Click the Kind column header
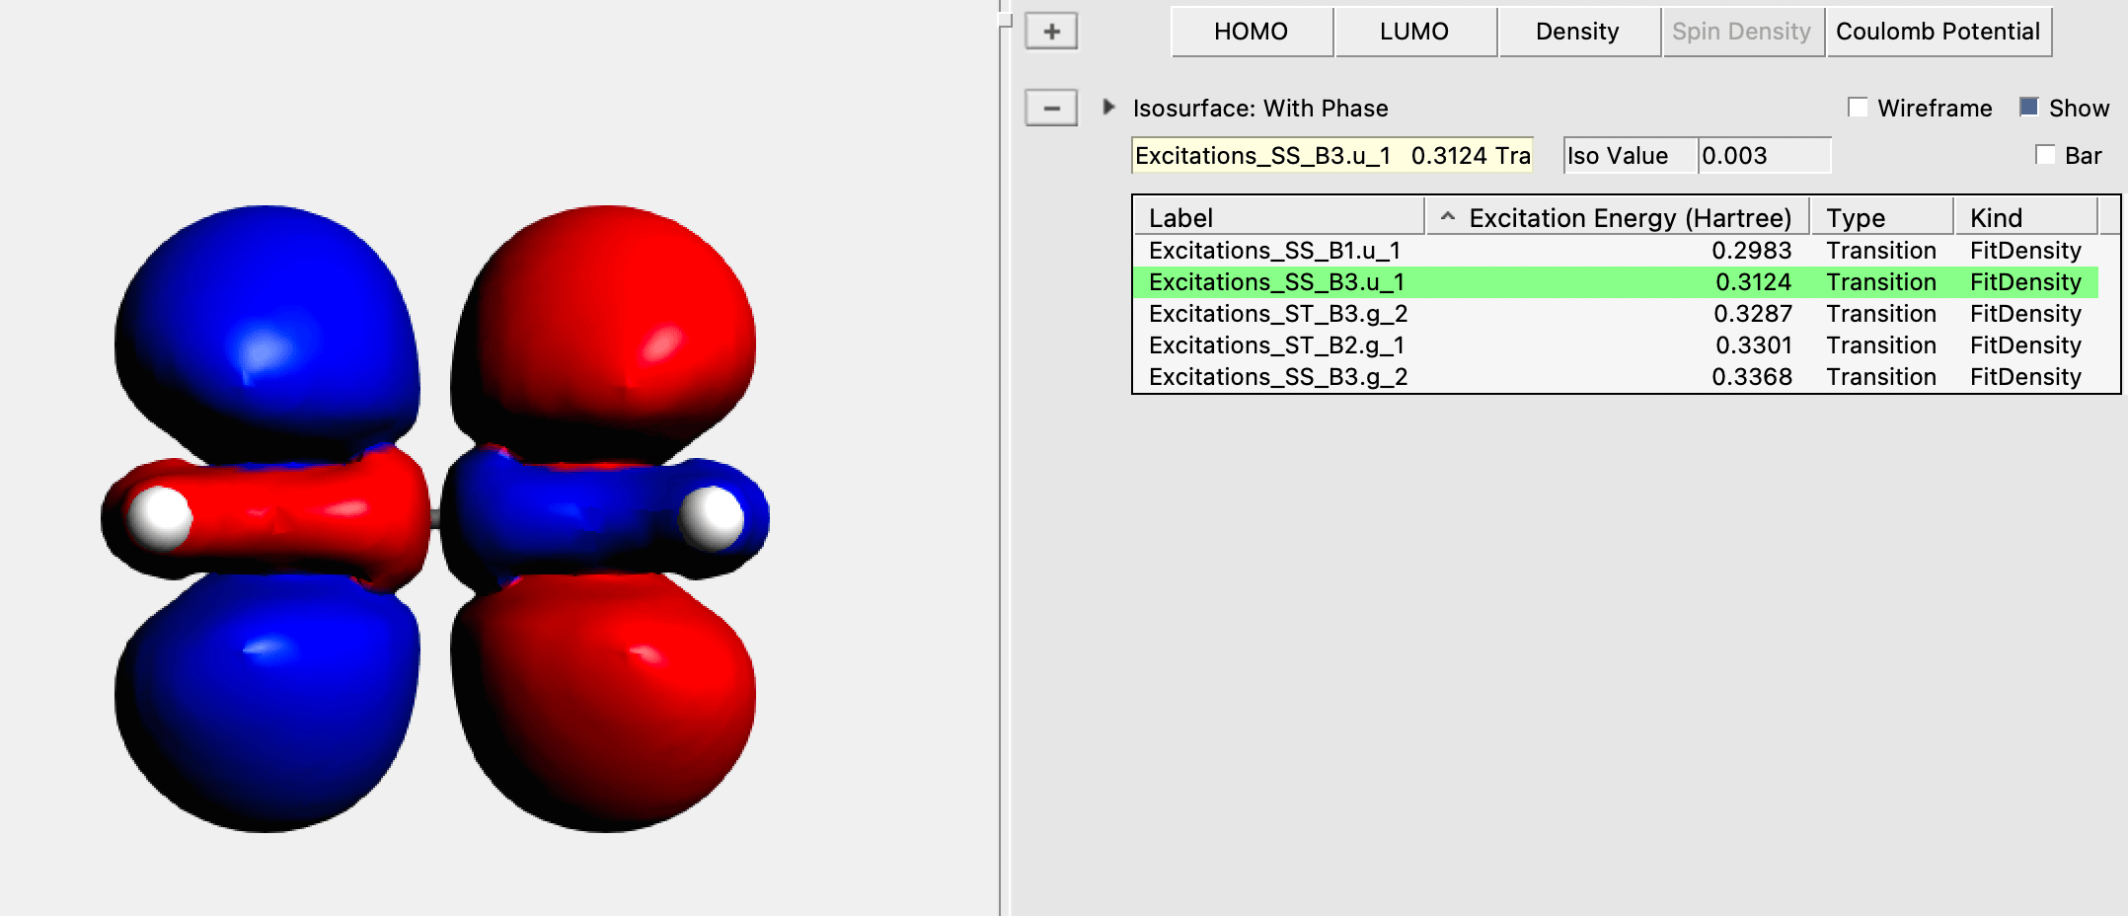This screenshot has width=2128, height=916. pyautogui.click(x=2023, y=217)
